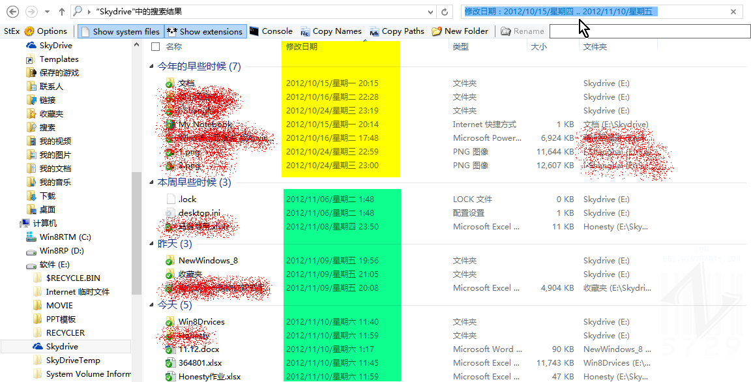This screenshot has height=382, width=751.
Task: Collapse the 今年的早些时候 group
Action: point(151,66)
